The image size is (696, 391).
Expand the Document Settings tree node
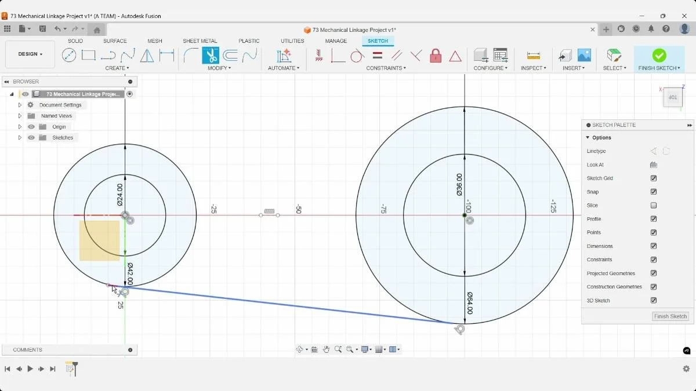[20, 105]
